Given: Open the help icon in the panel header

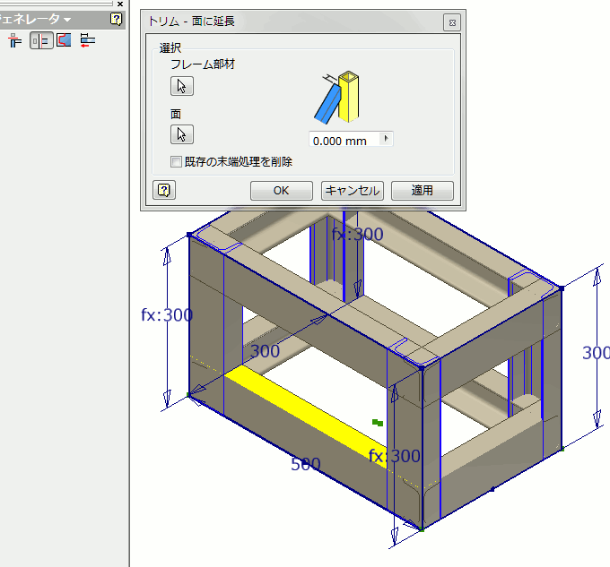Looking at the screenshot, I should pyautogui.click(x=116, y=19).
